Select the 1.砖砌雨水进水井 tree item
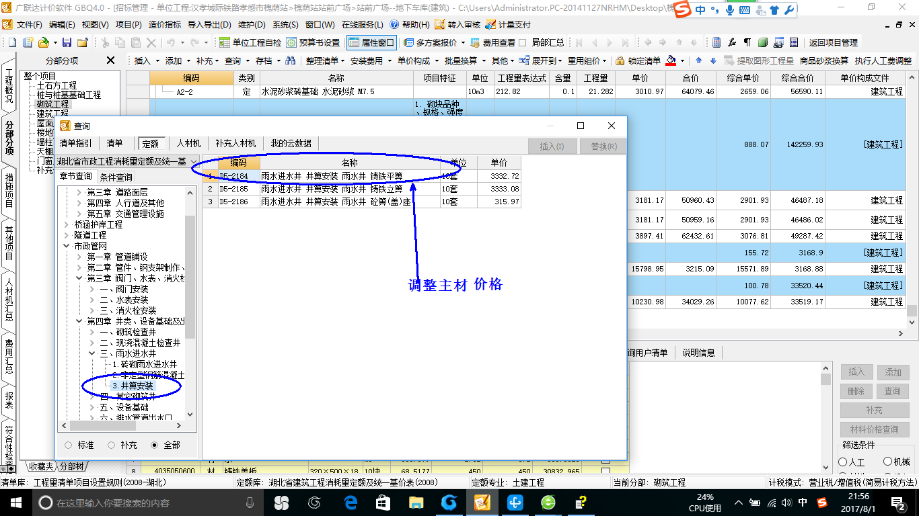Viewport: 919px width, 516px height. pos(145,364)
